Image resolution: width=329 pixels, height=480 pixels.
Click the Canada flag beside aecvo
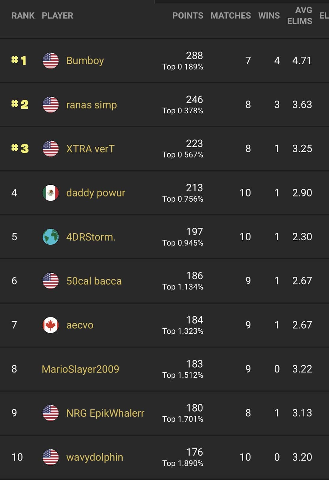click(50, 325)
